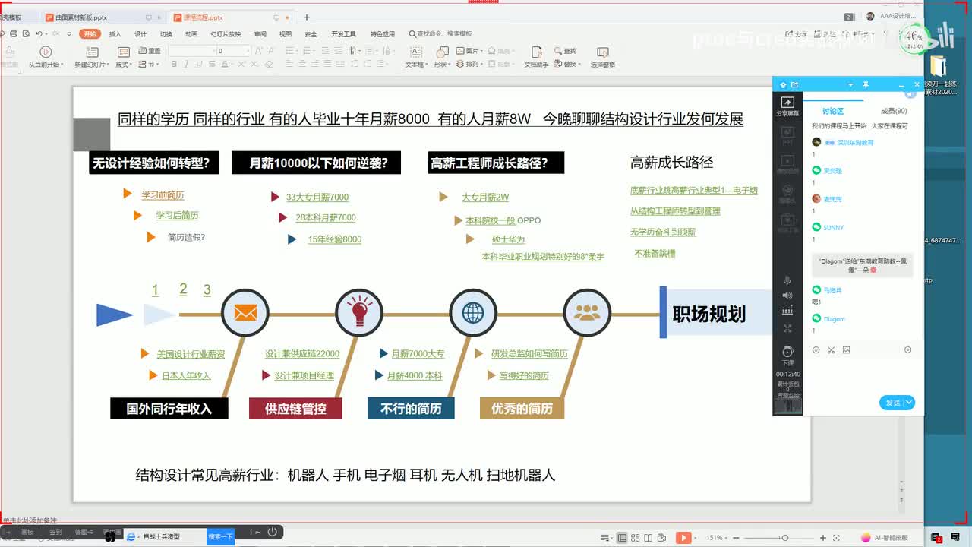
Task: Open the font size dropdown
Action: (248, 51)
